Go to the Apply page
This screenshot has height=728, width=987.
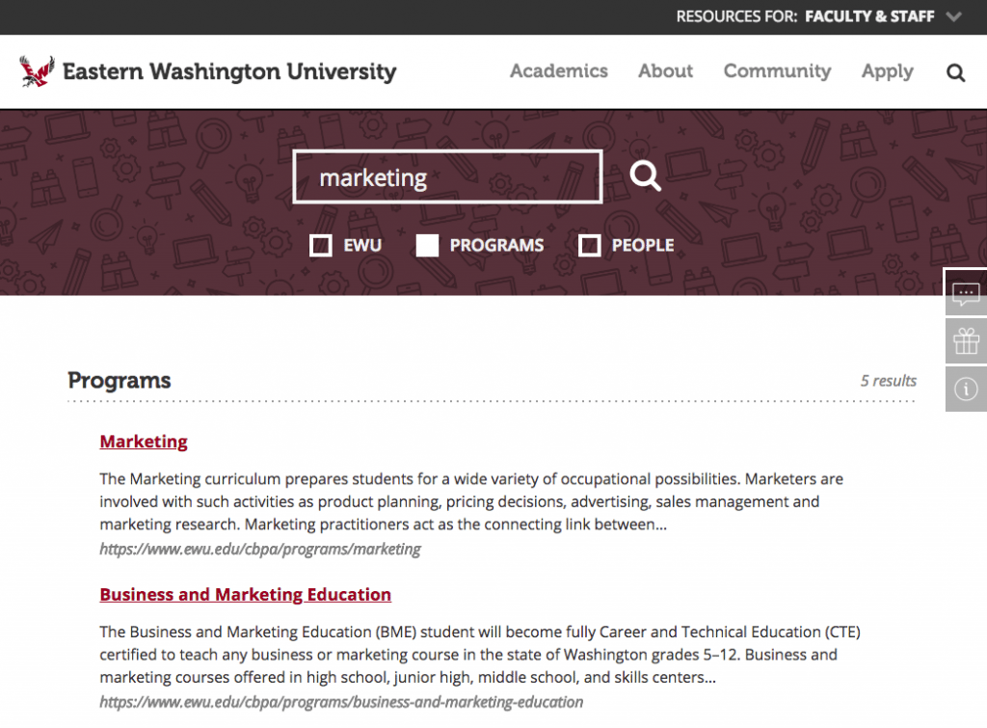(x=887, y=71)
